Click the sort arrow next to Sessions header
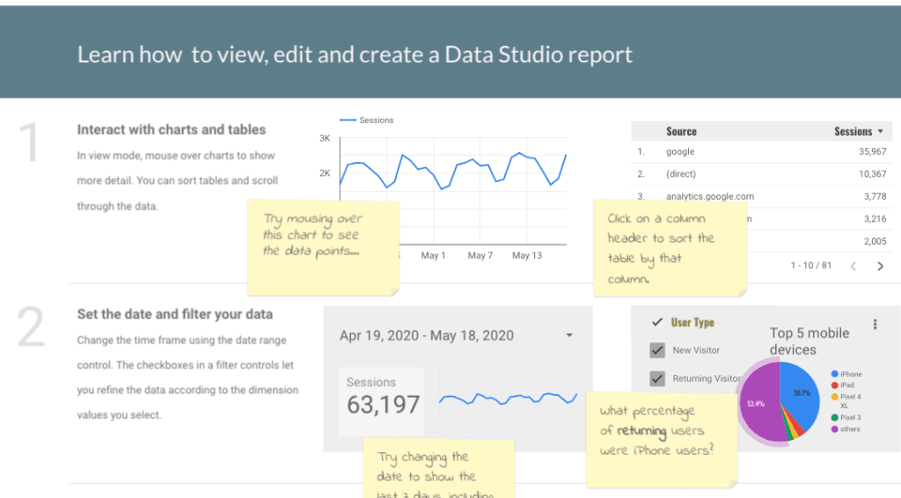Viewport: 901px width, 498px height. (x=881, y=132)
